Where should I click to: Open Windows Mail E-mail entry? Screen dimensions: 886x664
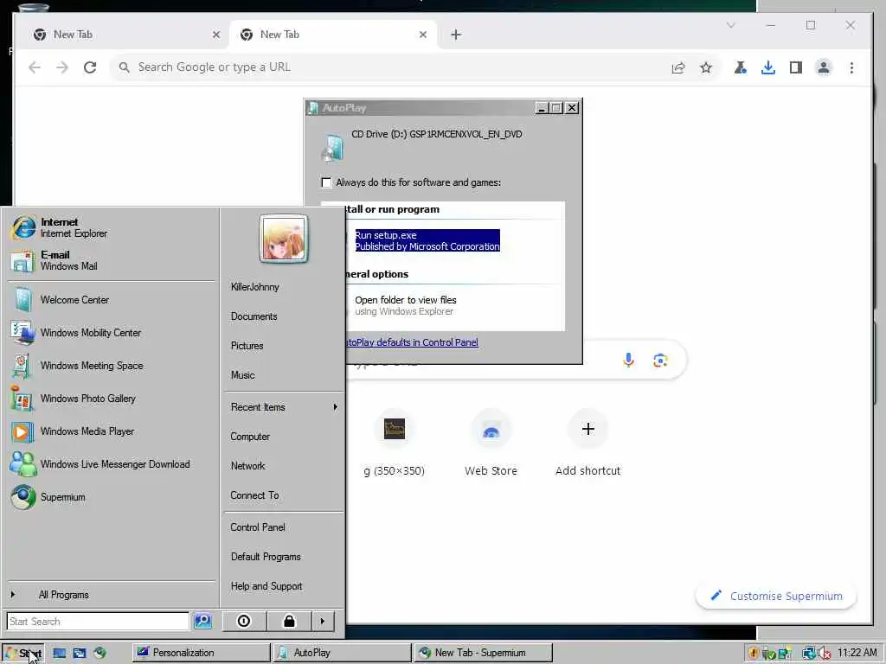click(x=112, y=260)
